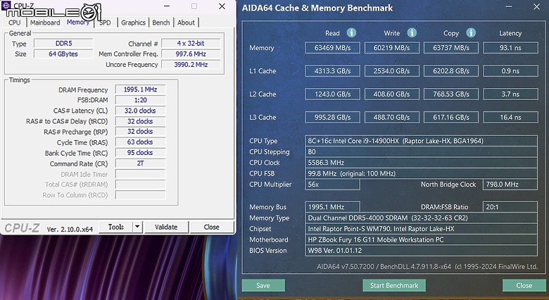This screenshot has width=549, height=300.
Task: Click the CPU Stepping value B0
Action: click(x=421, y=151)
